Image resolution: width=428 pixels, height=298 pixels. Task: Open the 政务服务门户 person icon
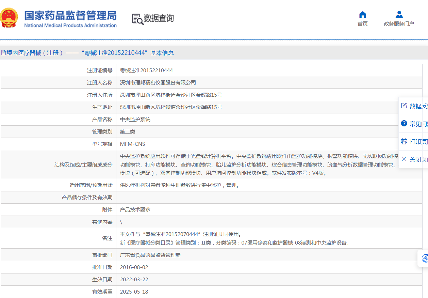[399, 15]
